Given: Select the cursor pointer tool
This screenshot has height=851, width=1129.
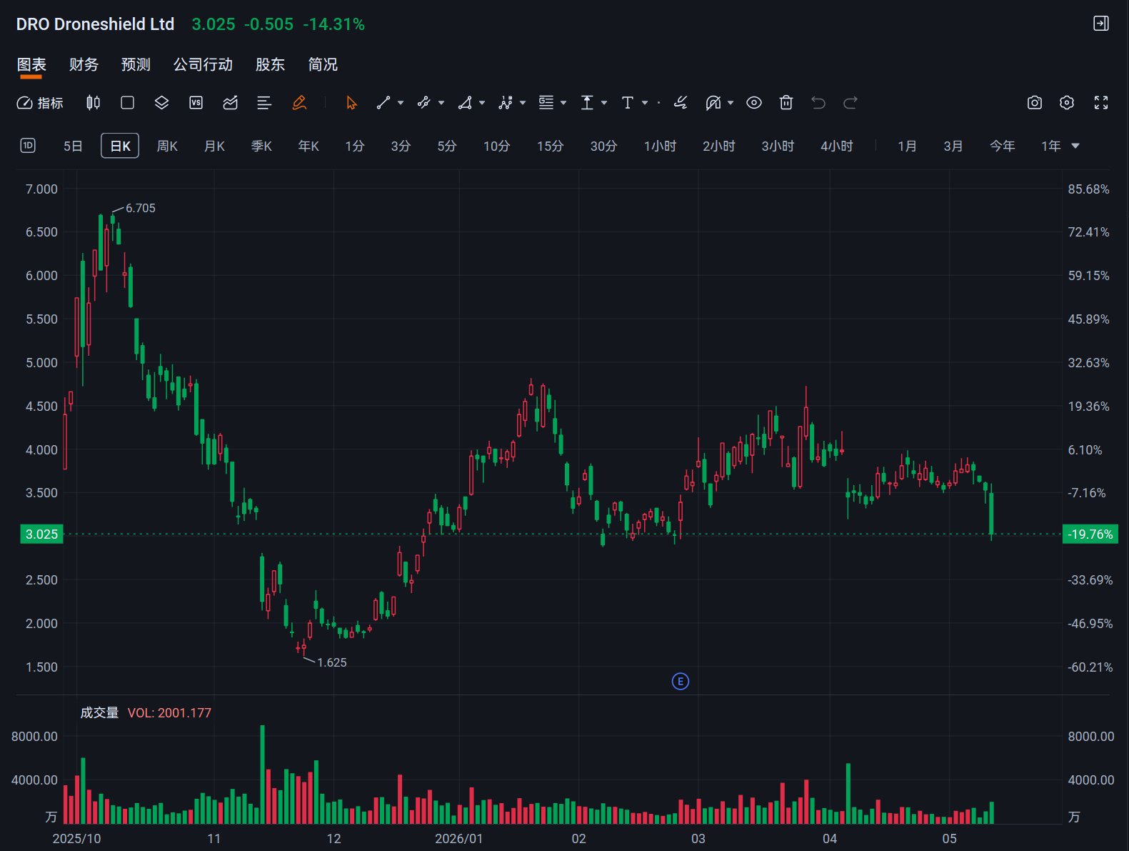Looking at the screenshot, I should (351, 103).
